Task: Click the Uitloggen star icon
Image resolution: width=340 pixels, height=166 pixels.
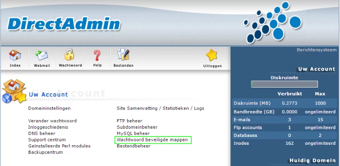Action: point(212,55)
